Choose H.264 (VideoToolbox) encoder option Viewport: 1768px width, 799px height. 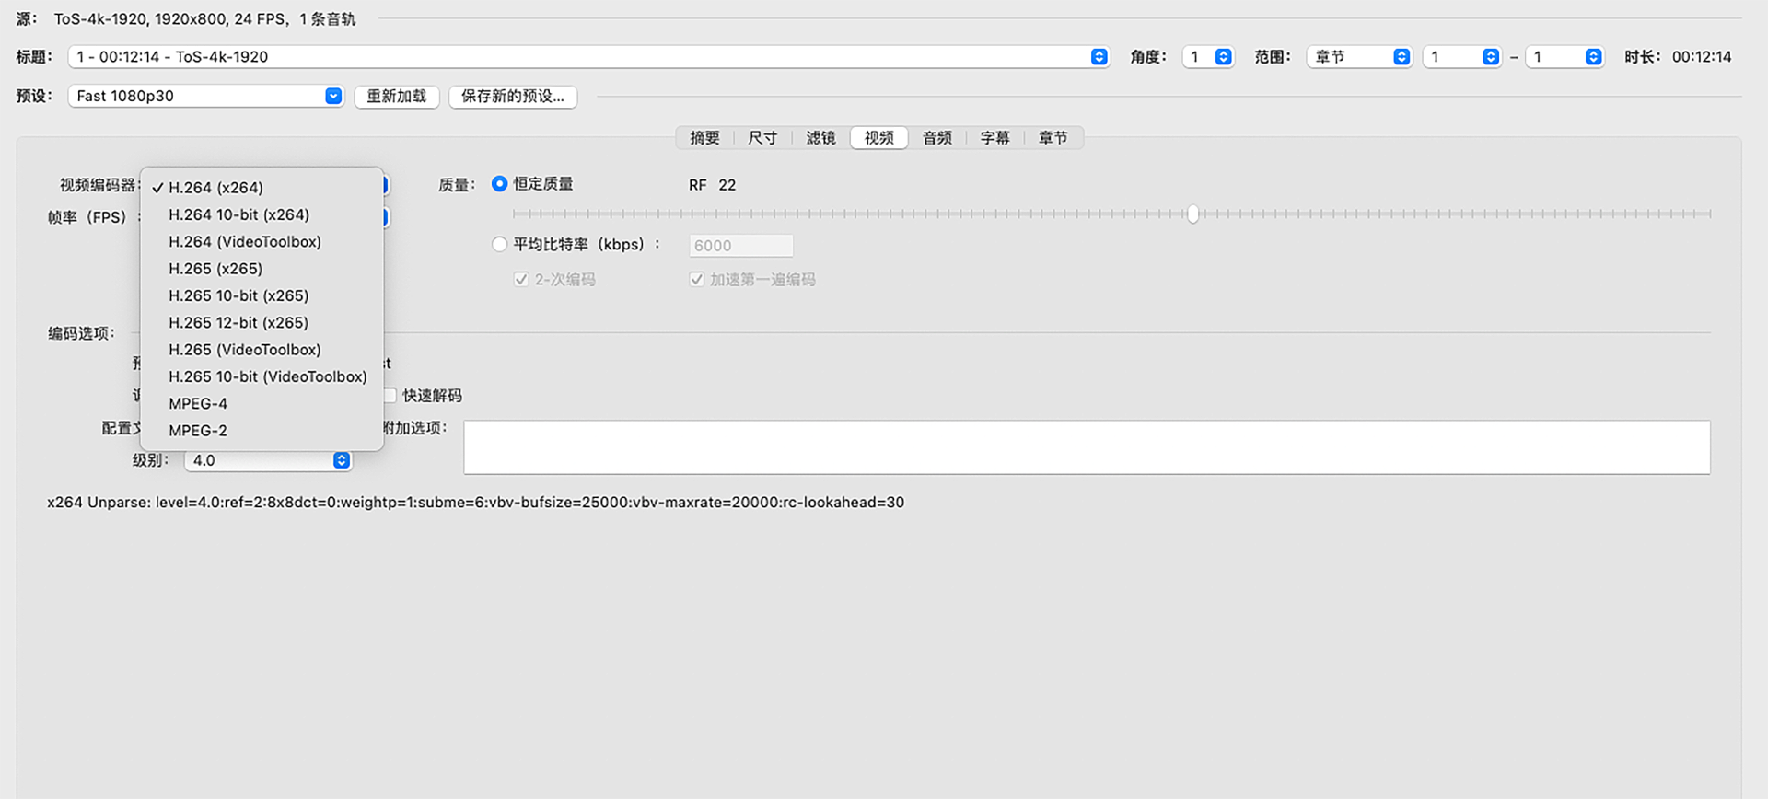(x=245, y=242)
